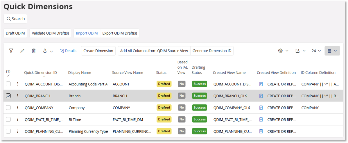Expand the list view layout dropdown arrow
This screenshot has height=143, width=348.
(335, 51)
